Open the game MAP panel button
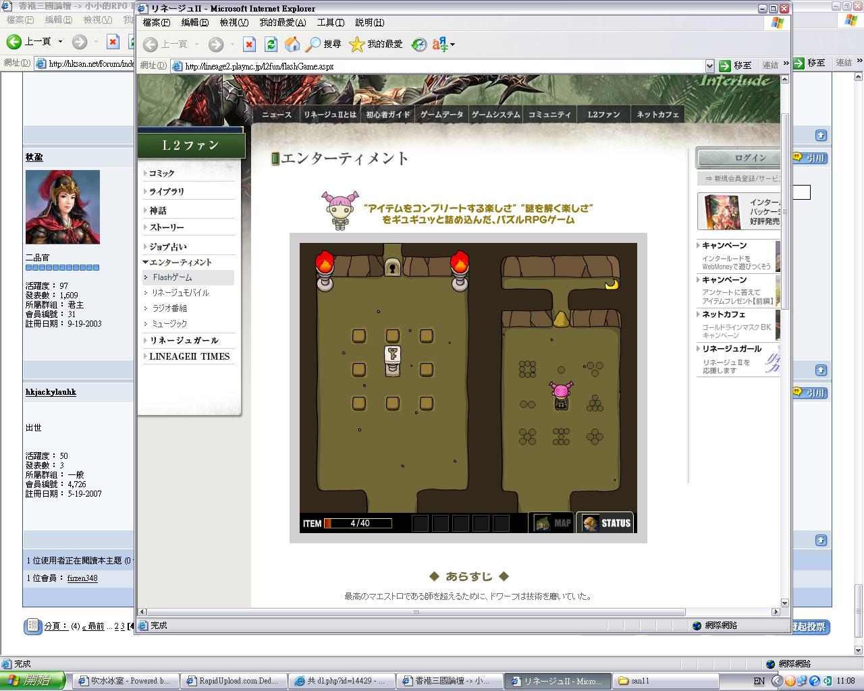The width and height of the screenshot is (864, 691). (x=552, y=523)
